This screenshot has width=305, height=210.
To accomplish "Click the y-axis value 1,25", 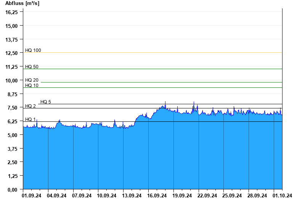I will [13, 176].
